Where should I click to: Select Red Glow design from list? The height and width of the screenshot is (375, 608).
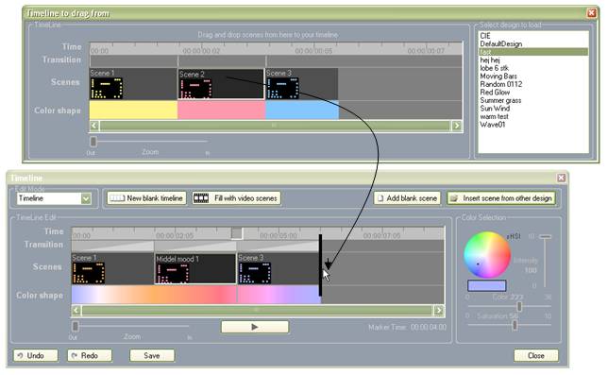(x=495, y=93)
